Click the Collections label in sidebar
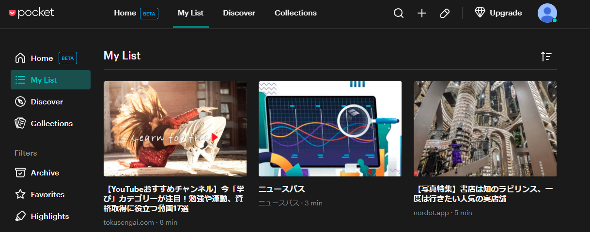The height and width of the screenshot is (232, 590). point(52,123)
